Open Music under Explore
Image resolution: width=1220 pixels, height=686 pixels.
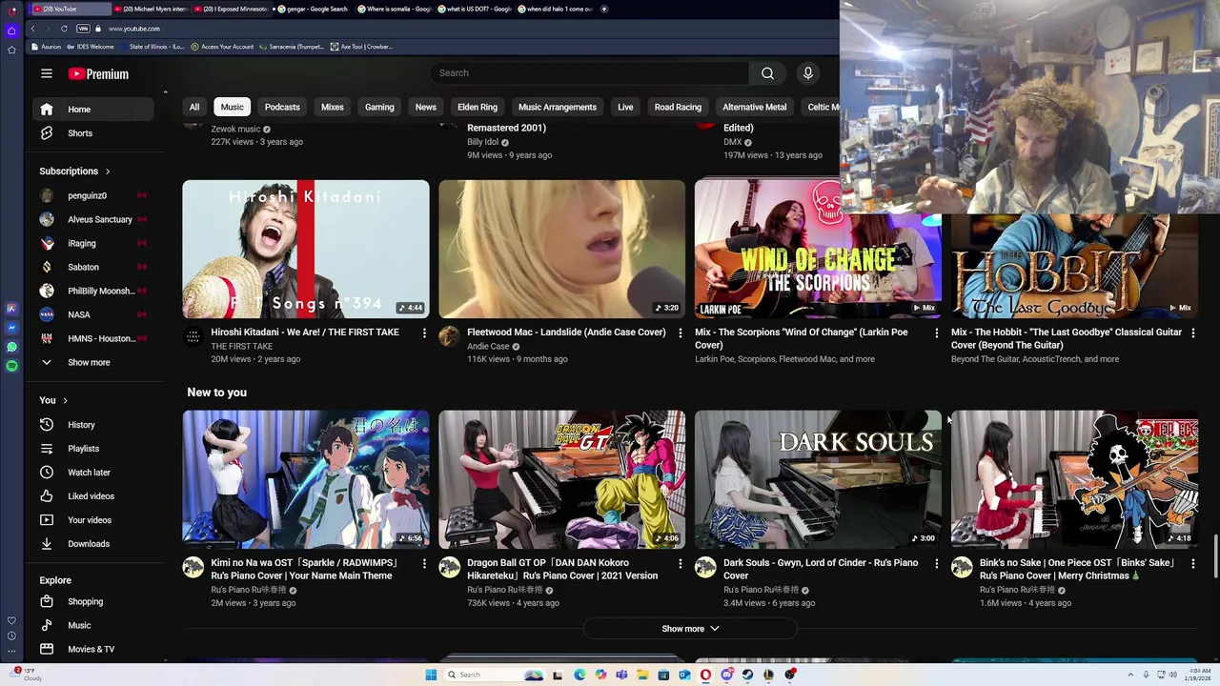tap(93, 626)
